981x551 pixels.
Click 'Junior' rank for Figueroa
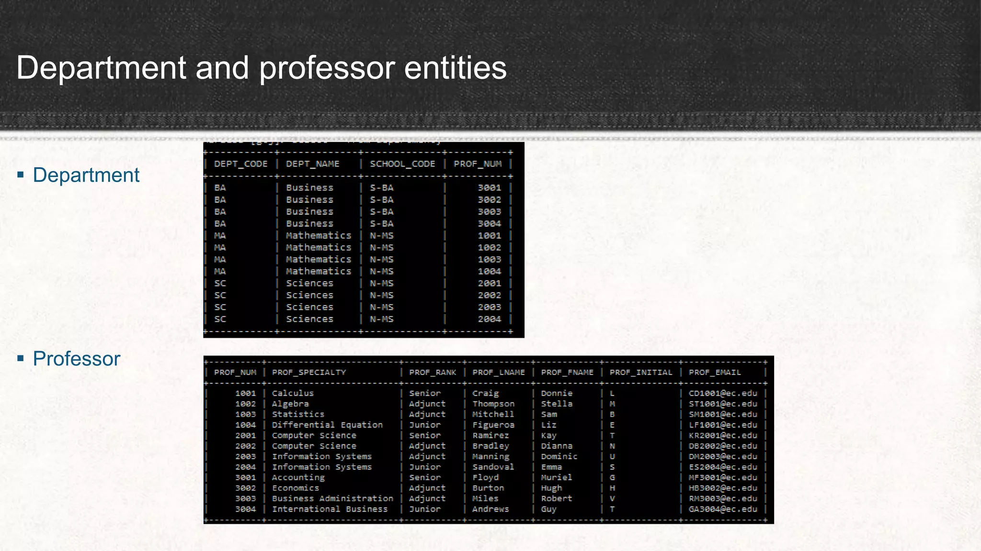(425, 425)
